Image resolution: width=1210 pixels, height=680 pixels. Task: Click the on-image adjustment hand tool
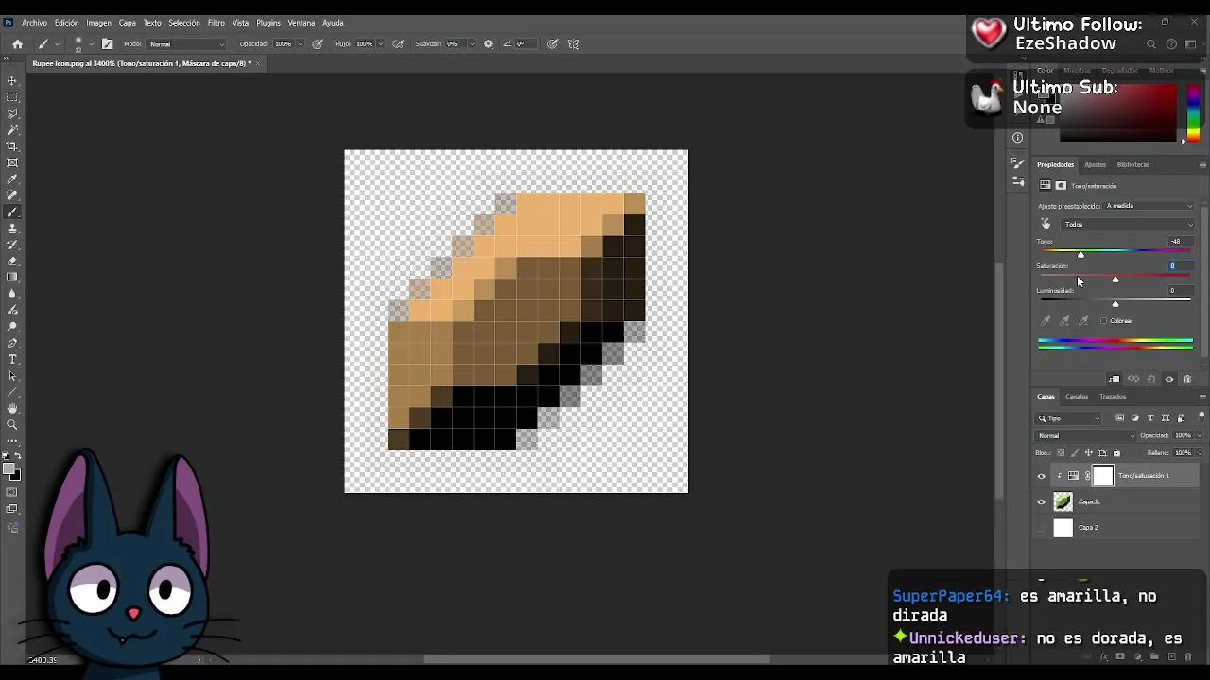(1046, 224)
